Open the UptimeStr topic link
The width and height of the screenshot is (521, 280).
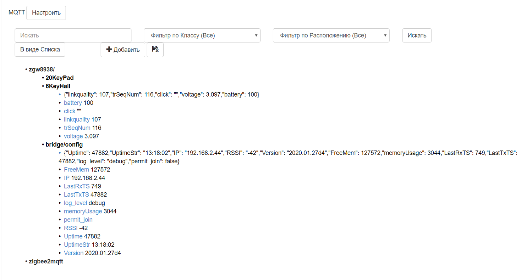pos(77,245)
